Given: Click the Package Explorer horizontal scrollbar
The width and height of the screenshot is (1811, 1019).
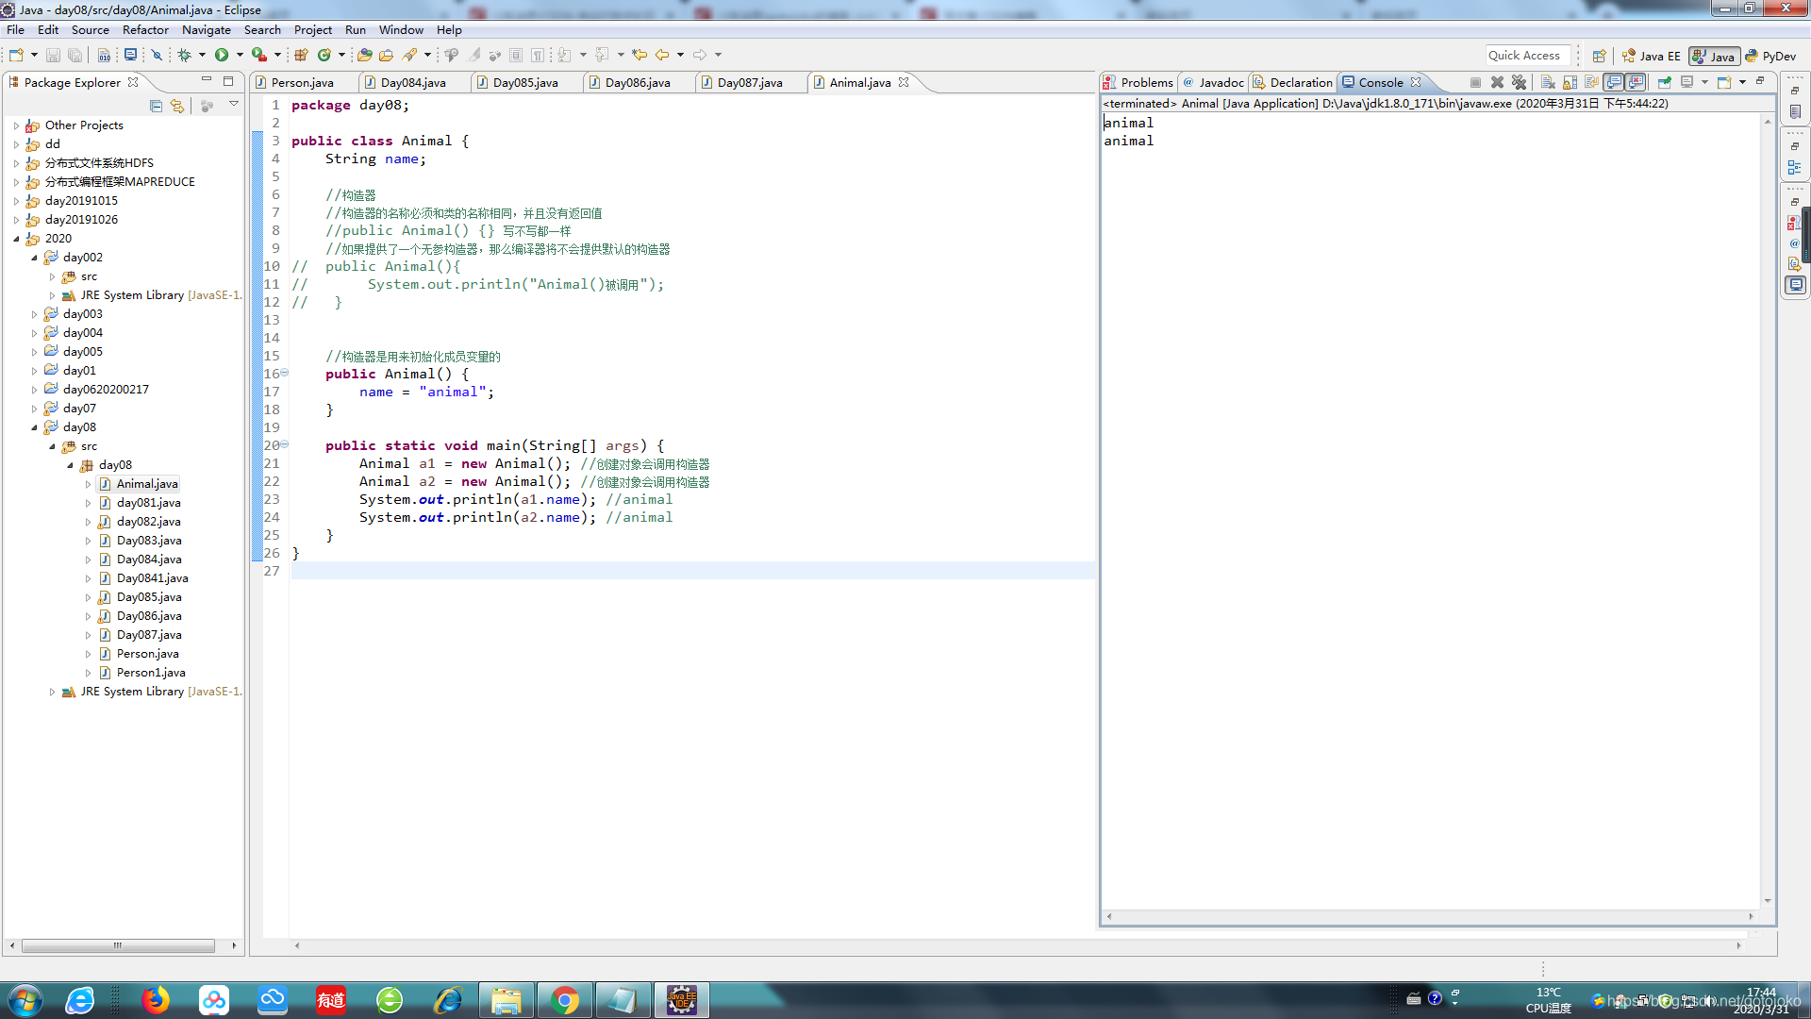Looking at the screenshot, I should click(x=118, y=945).
